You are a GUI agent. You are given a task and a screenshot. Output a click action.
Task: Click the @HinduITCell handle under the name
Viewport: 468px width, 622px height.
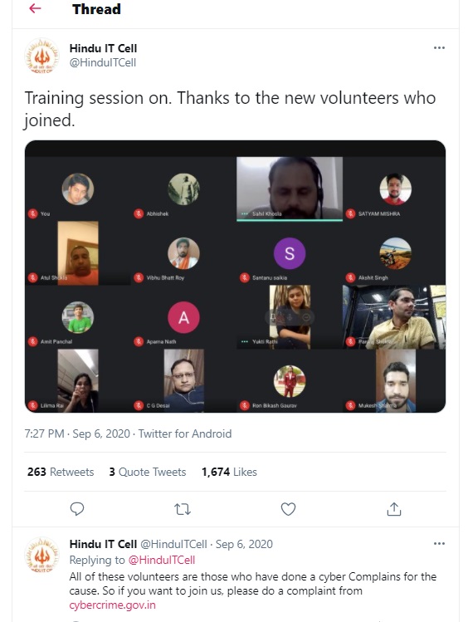pos(103,62)
